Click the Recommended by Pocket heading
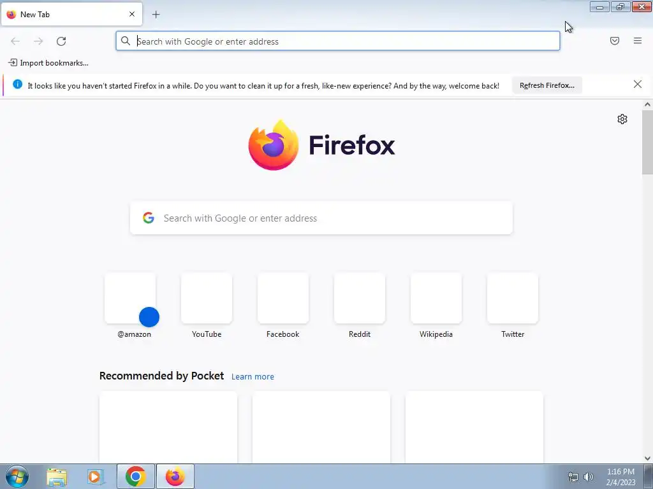This screenshot has height=489, width=653. click(x=161, y=376)
